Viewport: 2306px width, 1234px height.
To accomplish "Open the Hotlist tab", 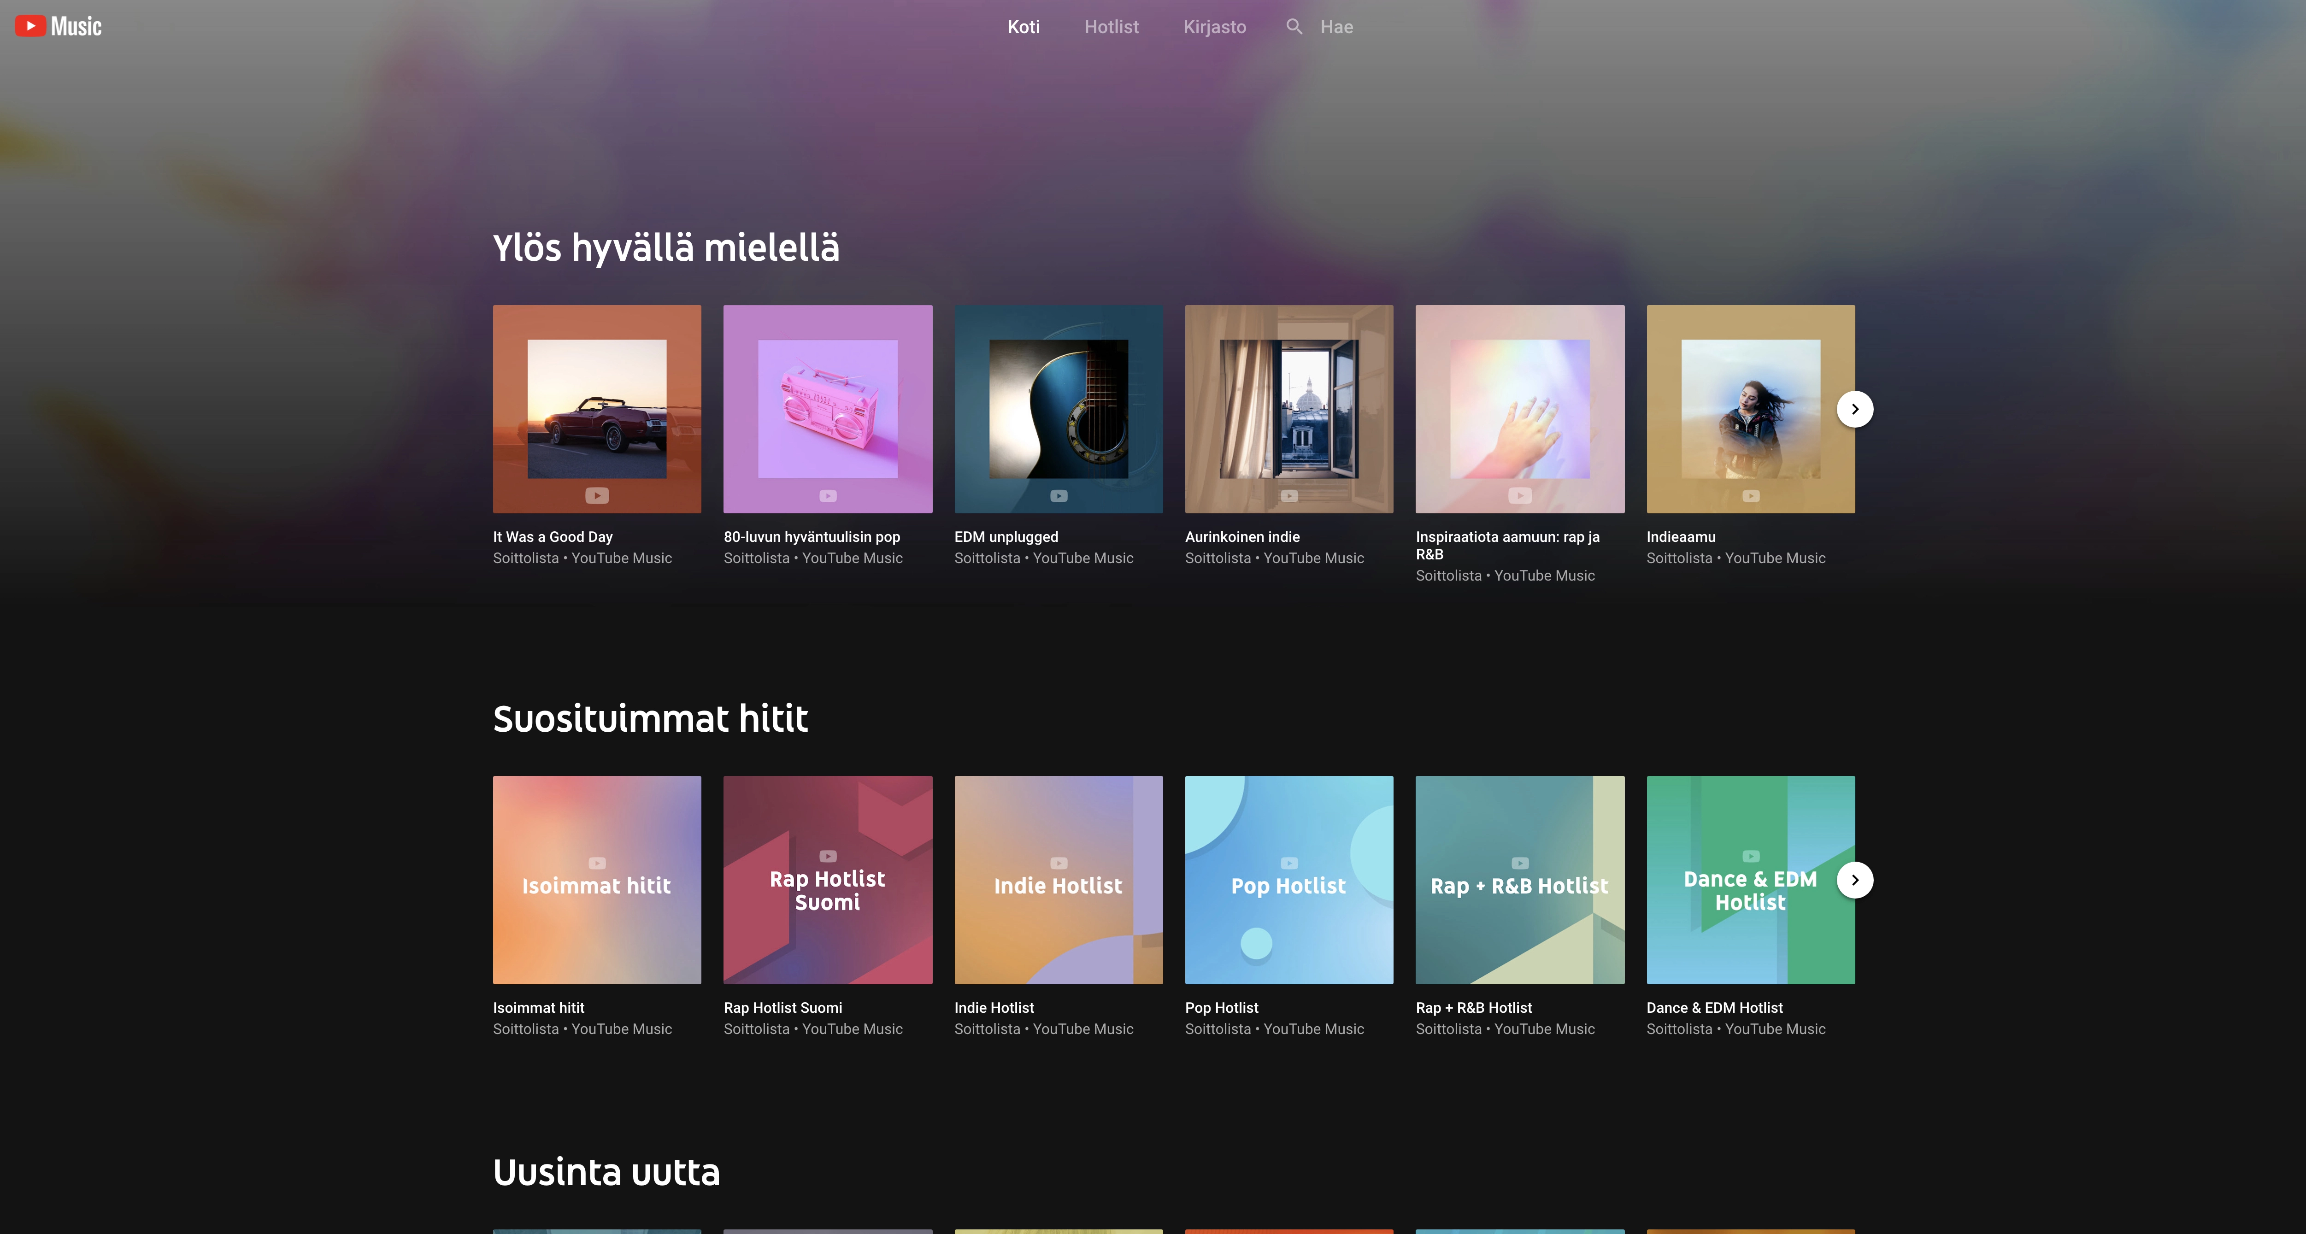I will coord(1111,27).
